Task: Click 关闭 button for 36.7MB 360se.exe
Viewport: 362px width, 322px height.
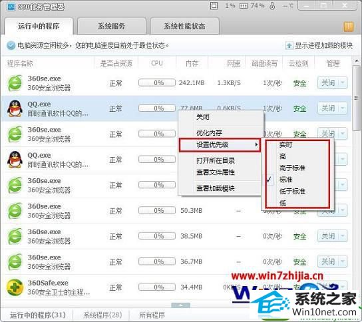Action: tap(328, 261)
